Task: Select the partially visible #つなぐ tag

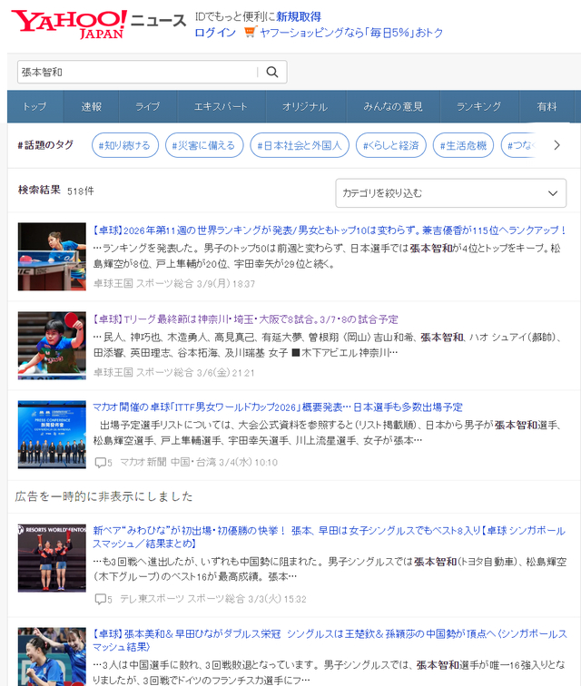Action: (x=520, y=145)
